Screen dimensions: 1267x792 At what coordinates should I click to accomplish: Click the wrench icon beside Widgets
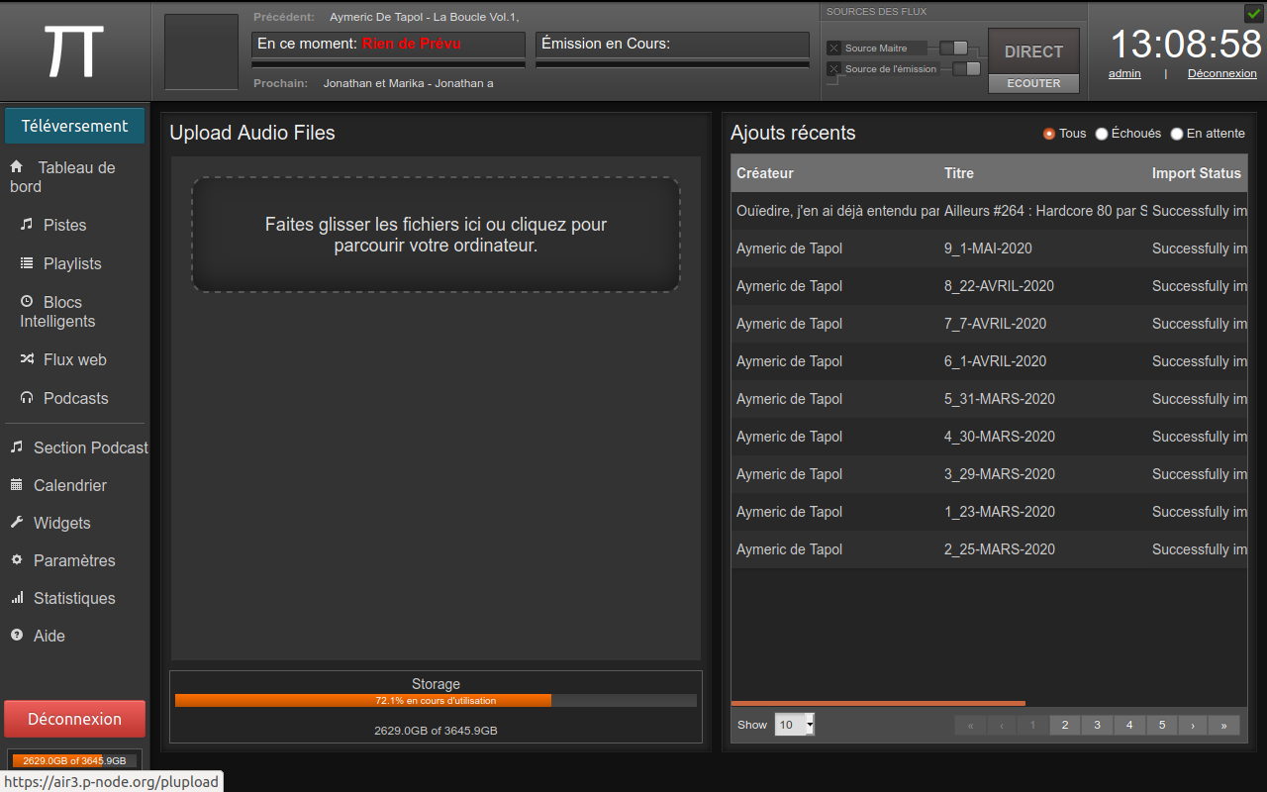(x=17, y=523)
